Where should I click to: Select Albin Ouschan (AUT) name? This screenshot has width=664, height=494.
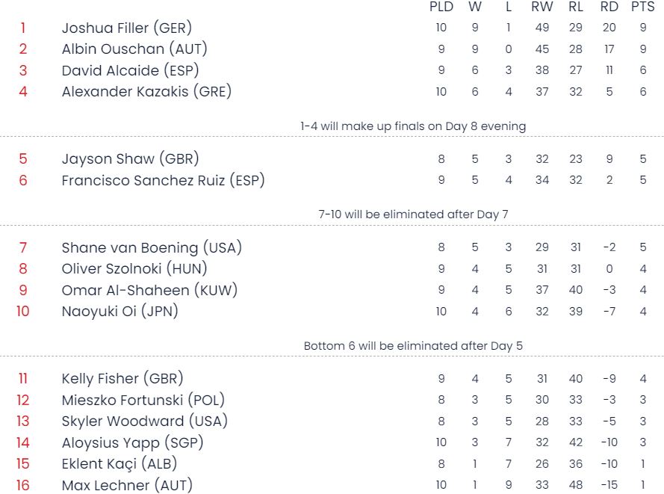point(134,49)
